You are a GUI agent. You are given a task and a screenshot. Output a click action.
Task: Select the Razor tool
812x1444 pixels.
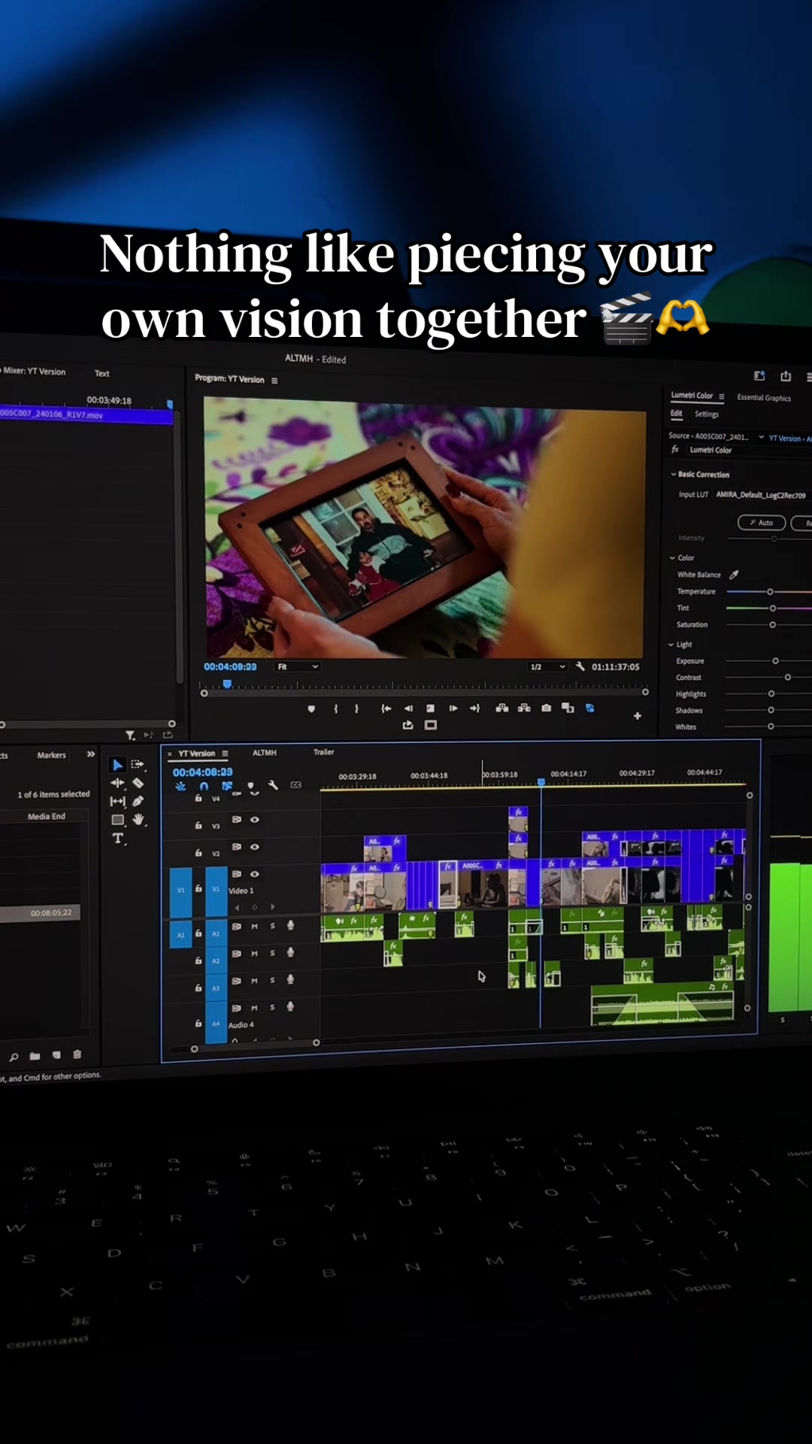138,783
